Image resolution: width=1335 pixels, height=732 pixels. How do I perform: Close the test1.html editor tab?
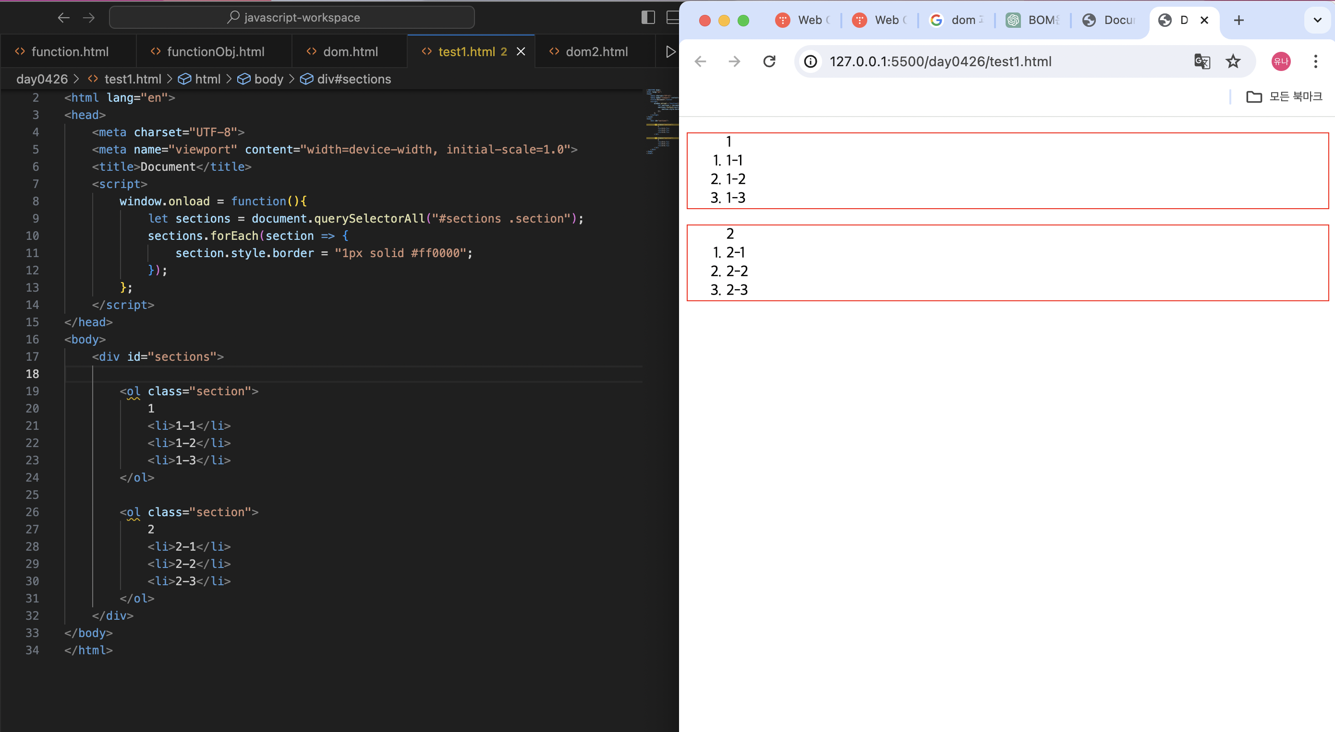(521, 52)
